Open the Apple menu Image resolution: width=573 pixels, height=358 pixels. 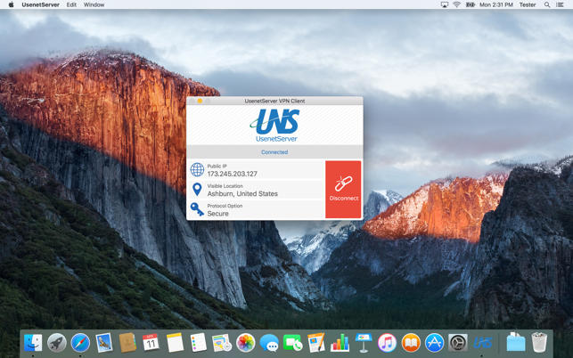point(11,5)
